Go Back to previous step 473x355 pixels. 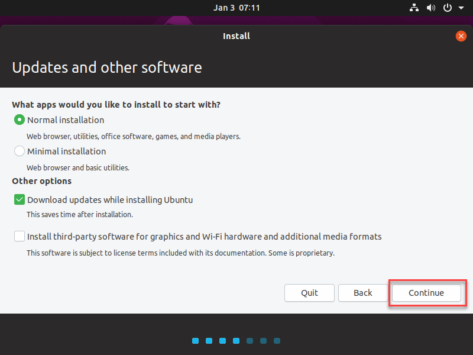(x=363, y=293)
